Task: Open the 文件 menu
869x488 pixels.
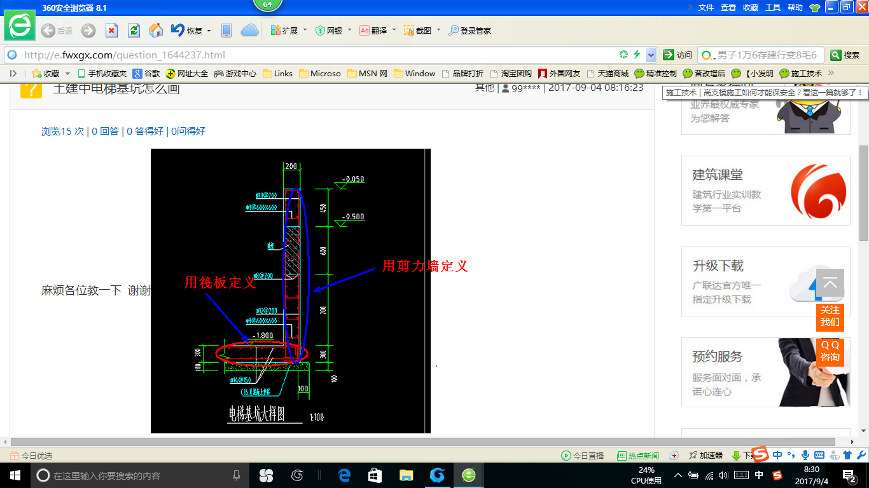Action: coord(706,8)
